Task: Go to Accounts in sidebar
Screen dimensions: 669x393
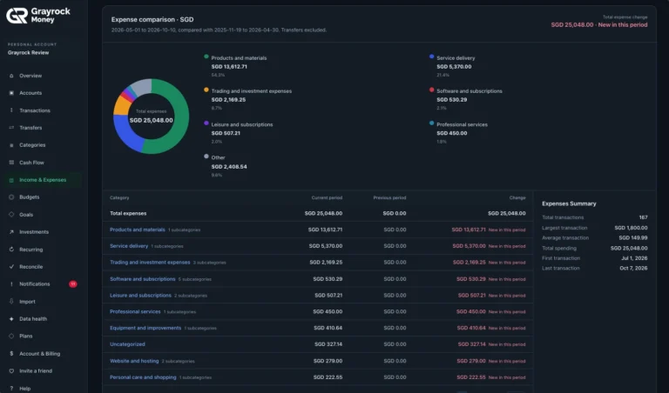Action: tap(30, 93)
